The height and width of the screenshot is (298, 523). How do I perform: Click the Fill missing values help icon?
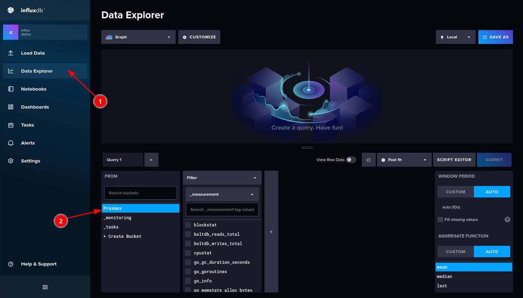(507, 220)
